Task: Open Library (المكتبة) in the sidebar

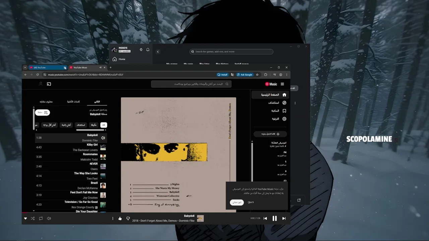Action: point(270,111)
